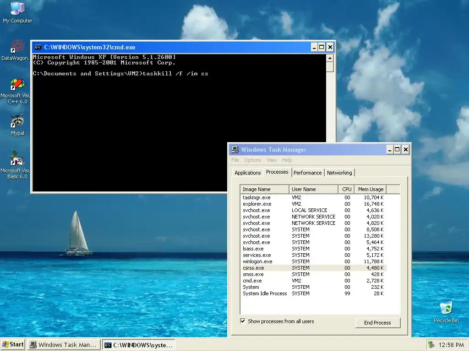Viewport: 469px width, 351px height.
Task: Select the System Idle Process row
Action: tap(313, 294)
